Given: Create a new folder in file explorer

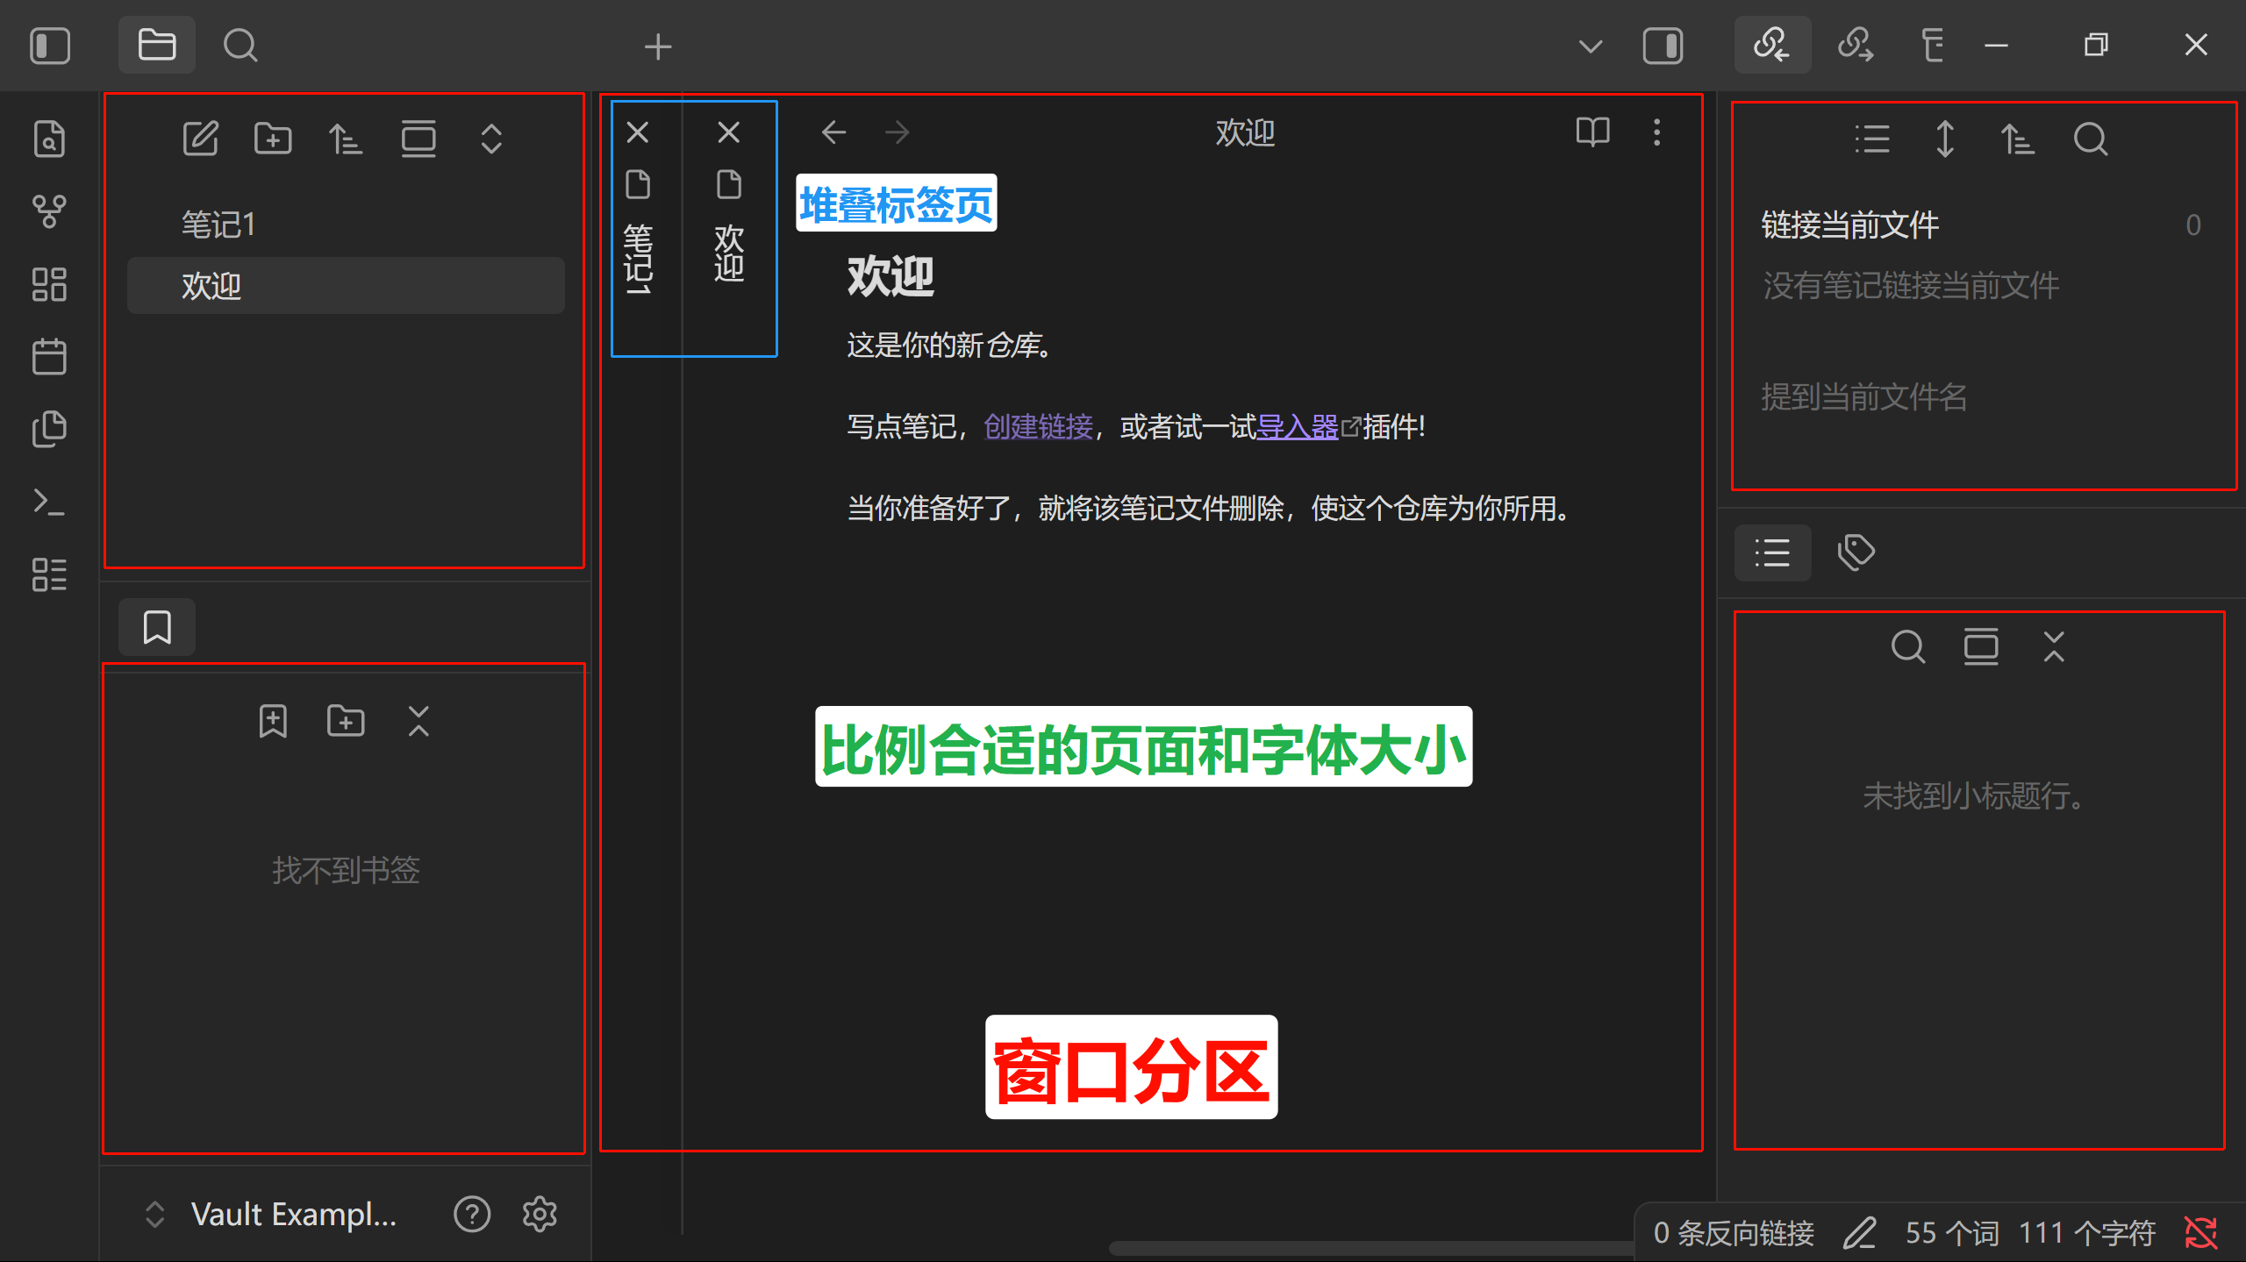Looking at the screenshot, I should (273, 139).
